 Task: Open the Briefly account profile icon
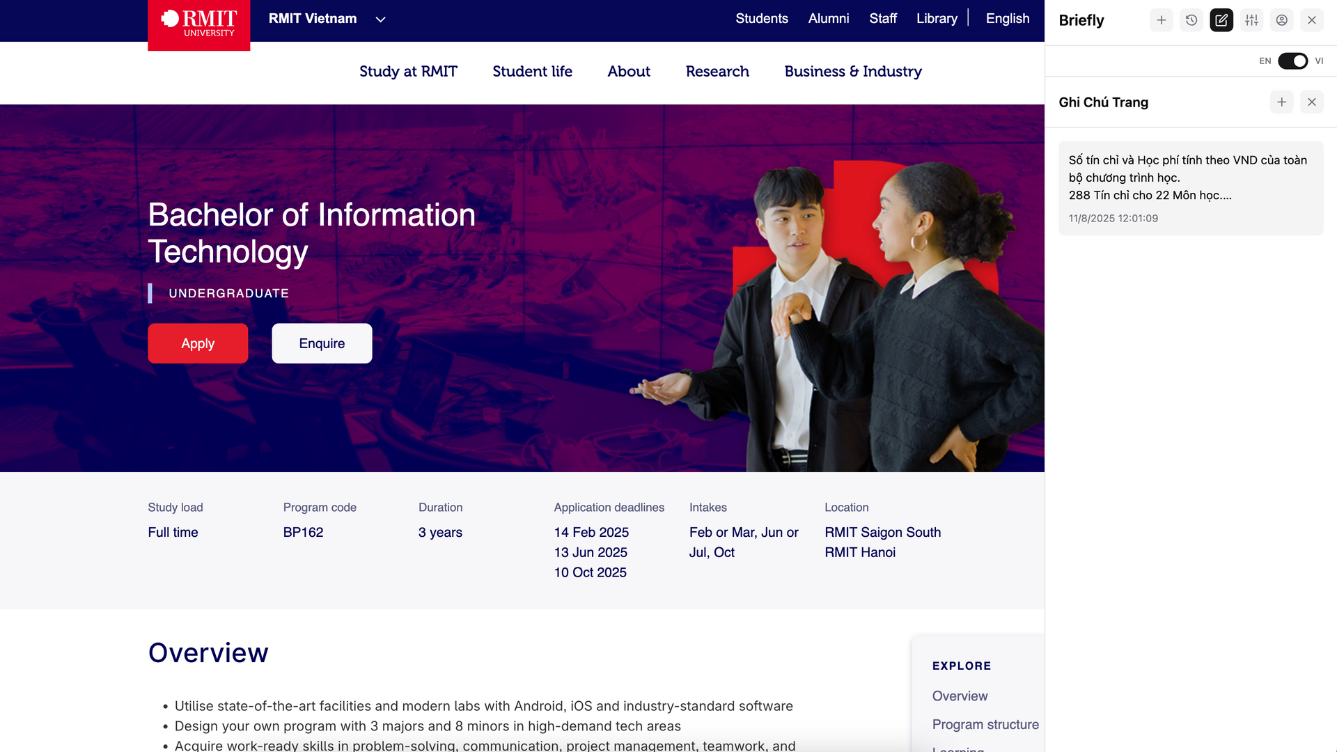click(x=1281, y=20)
